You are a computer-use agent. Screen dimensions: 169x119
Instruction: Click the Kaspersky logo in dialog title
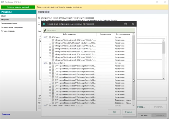point(44,24)
